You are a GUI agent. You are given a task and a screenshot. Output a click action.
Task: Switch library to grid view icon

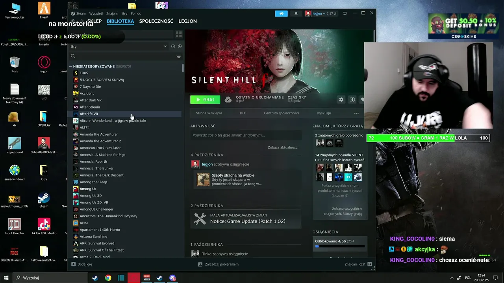(x=178, y=35)
